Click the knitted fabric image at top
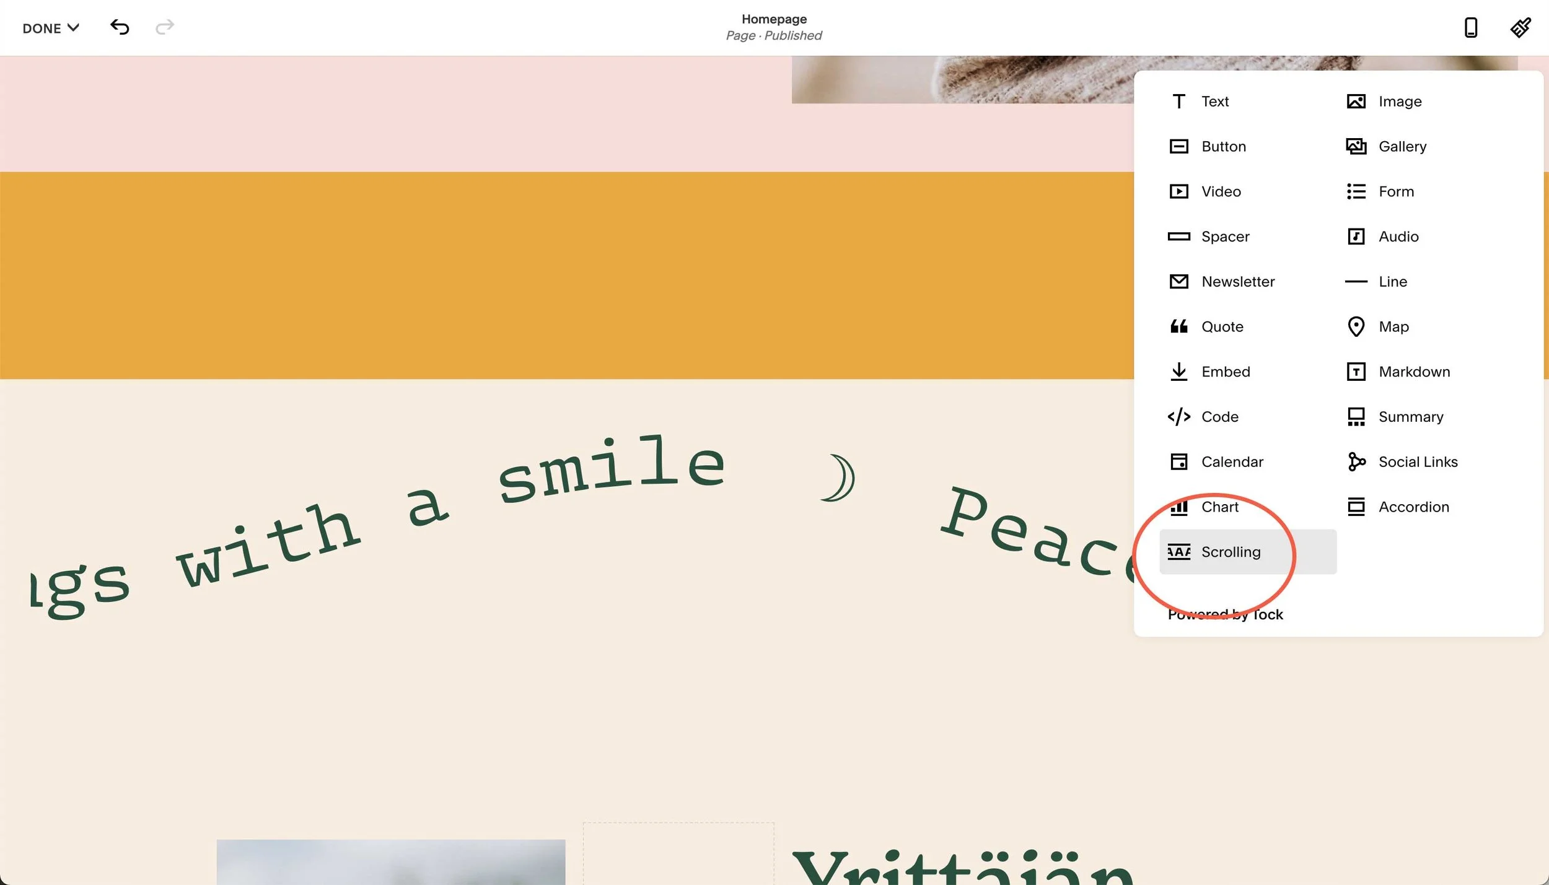 [1155, 79]
